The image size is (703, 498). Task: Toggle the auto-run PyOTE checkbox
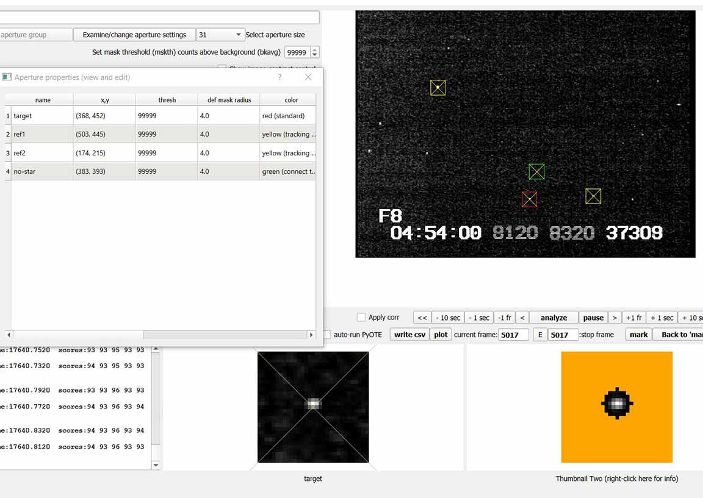[x=327, y=335]
